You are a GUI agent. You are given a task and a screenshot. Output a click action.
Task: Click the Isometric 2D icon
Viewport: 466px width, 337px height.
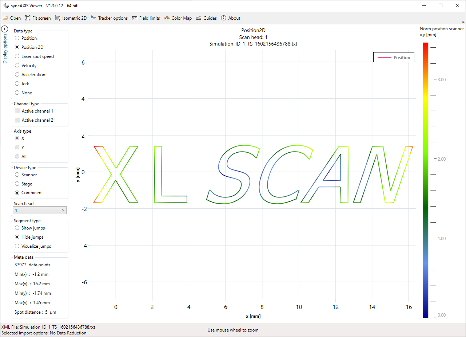point(57,18)
